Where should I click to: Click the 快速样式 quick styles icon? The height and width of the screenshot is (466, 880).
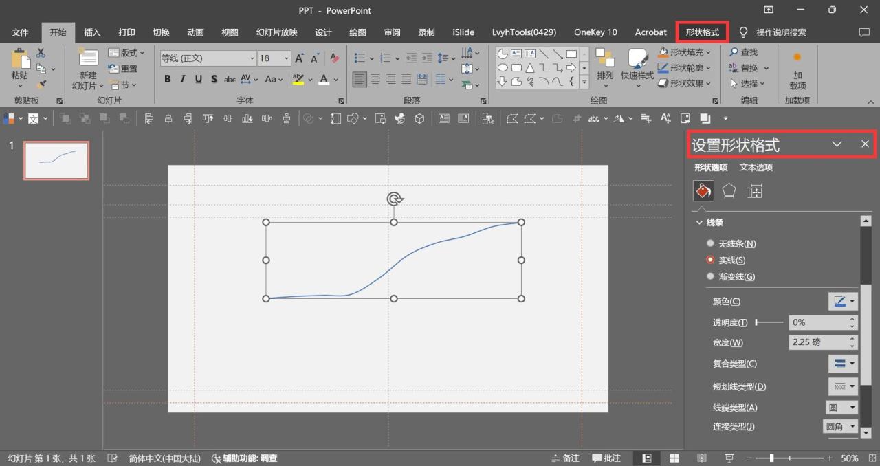pyautogui.click(x=637, y=62)
